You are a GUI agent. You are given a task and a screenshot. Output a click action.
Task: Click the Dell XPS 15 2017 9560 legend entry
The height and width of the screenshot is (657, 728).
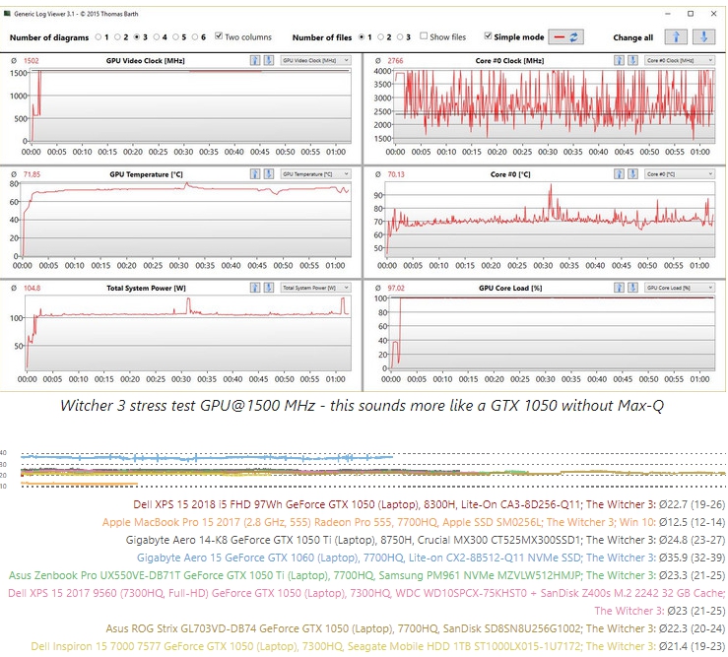click(x=366, y=602)
